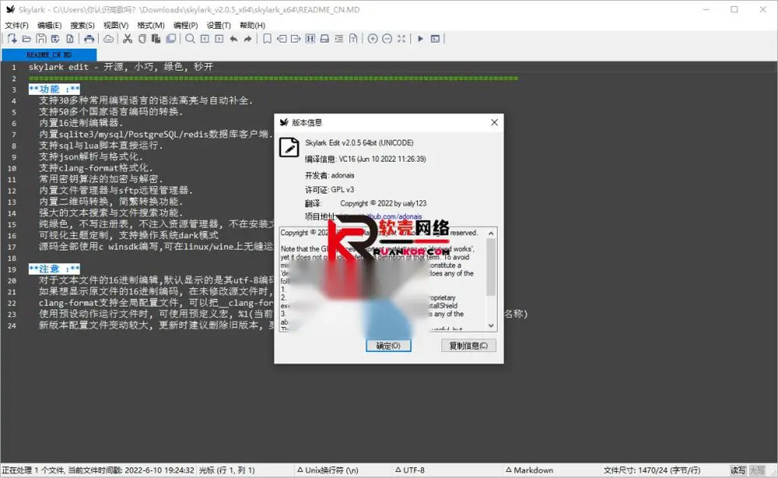Screen dimensions: 778x478
Task: Click the **注意 :** heading line
Action: [54, 269]
